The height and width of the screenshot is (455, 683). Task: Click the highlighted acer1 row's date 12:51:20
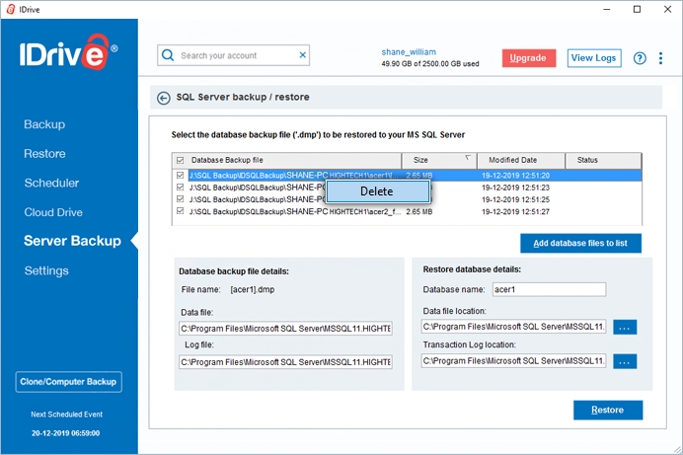(x=515, y=176)
